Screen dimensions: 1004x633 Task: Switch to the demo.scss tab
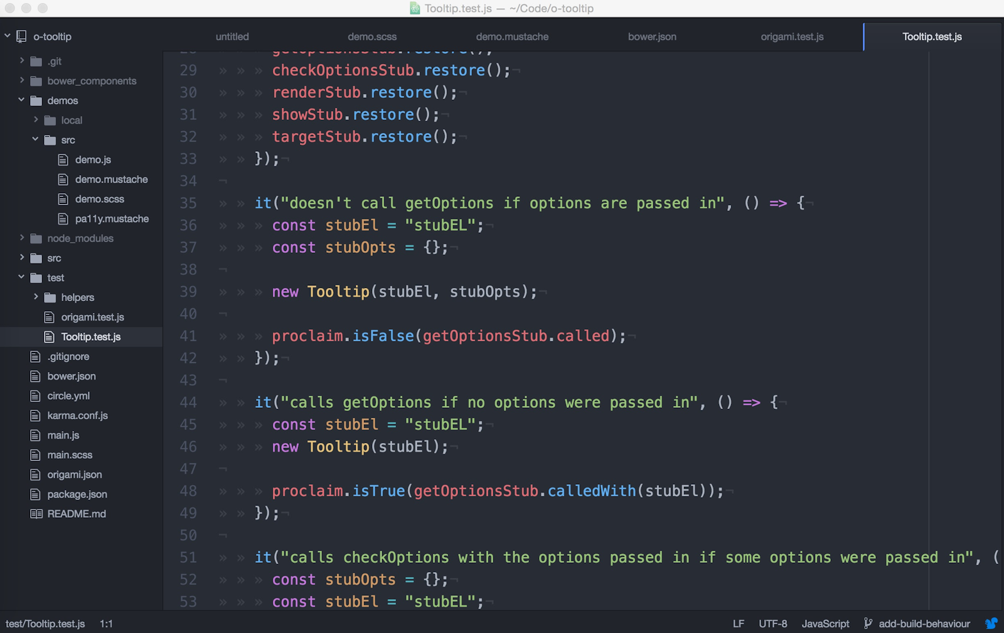(372, 37)
